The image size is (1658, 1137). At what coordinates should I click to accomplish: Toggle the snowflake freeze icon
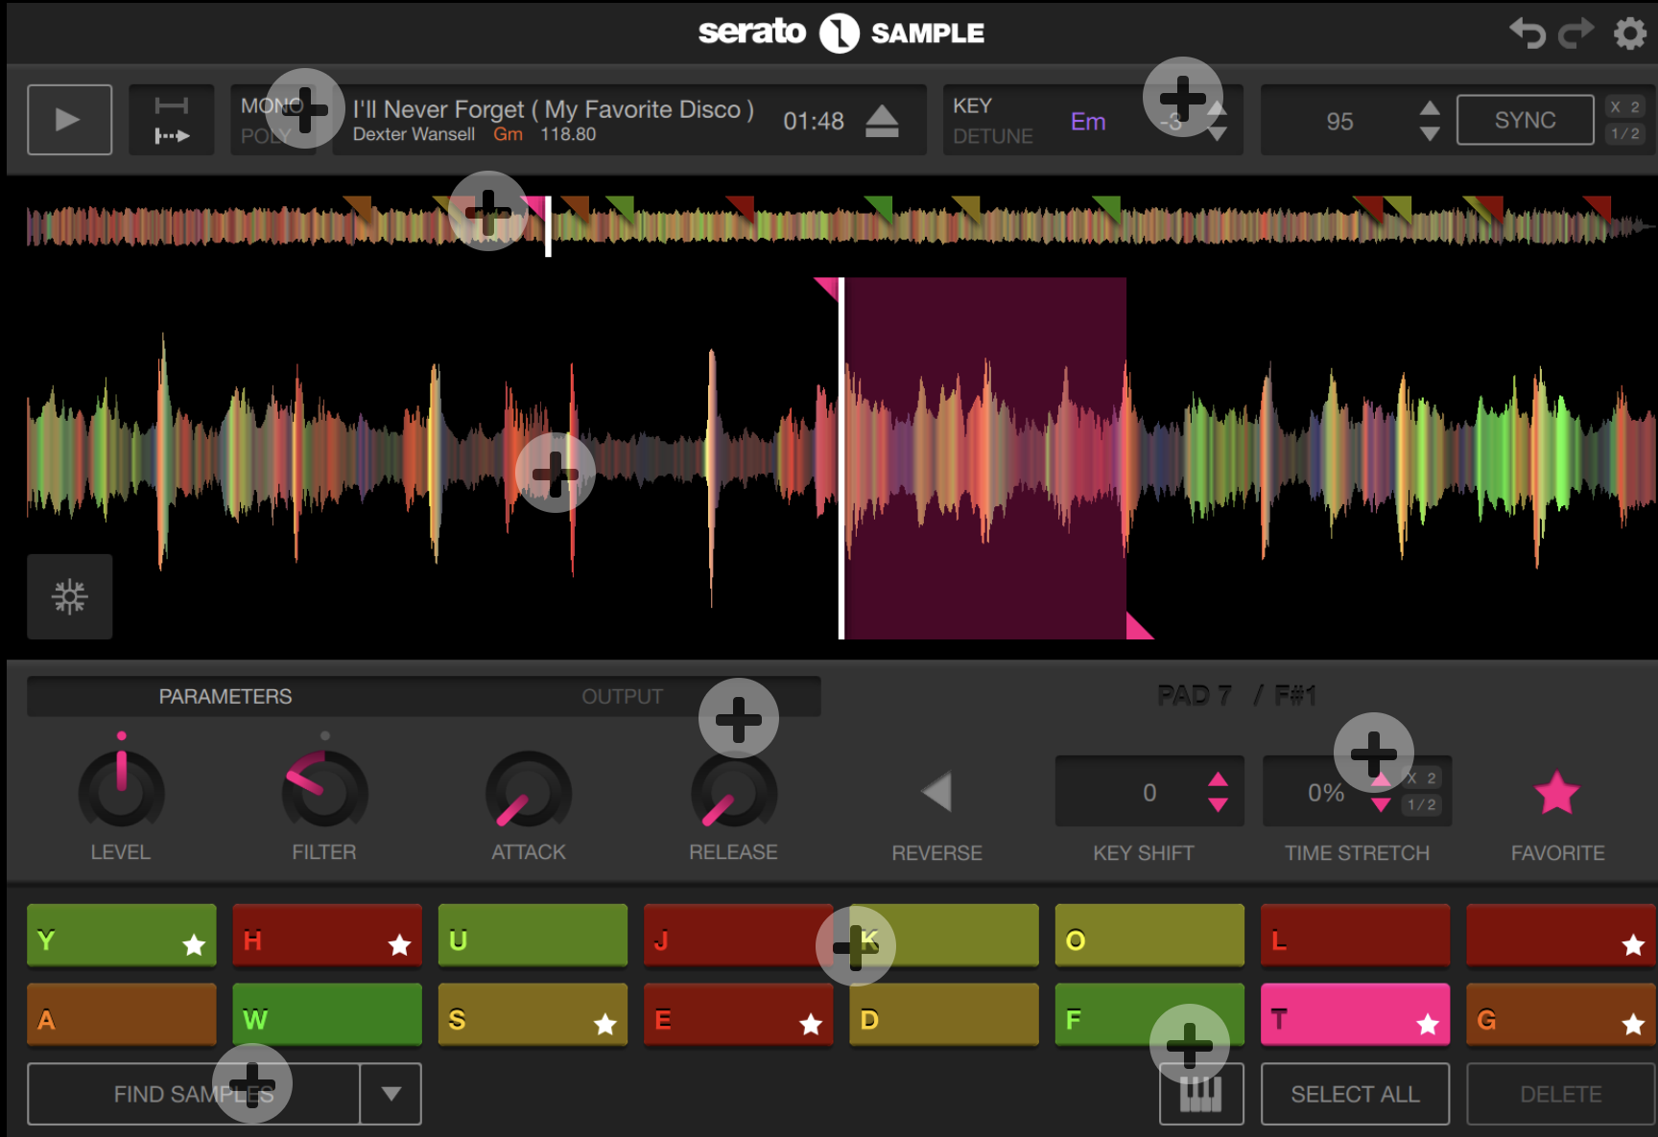point(70,596)
